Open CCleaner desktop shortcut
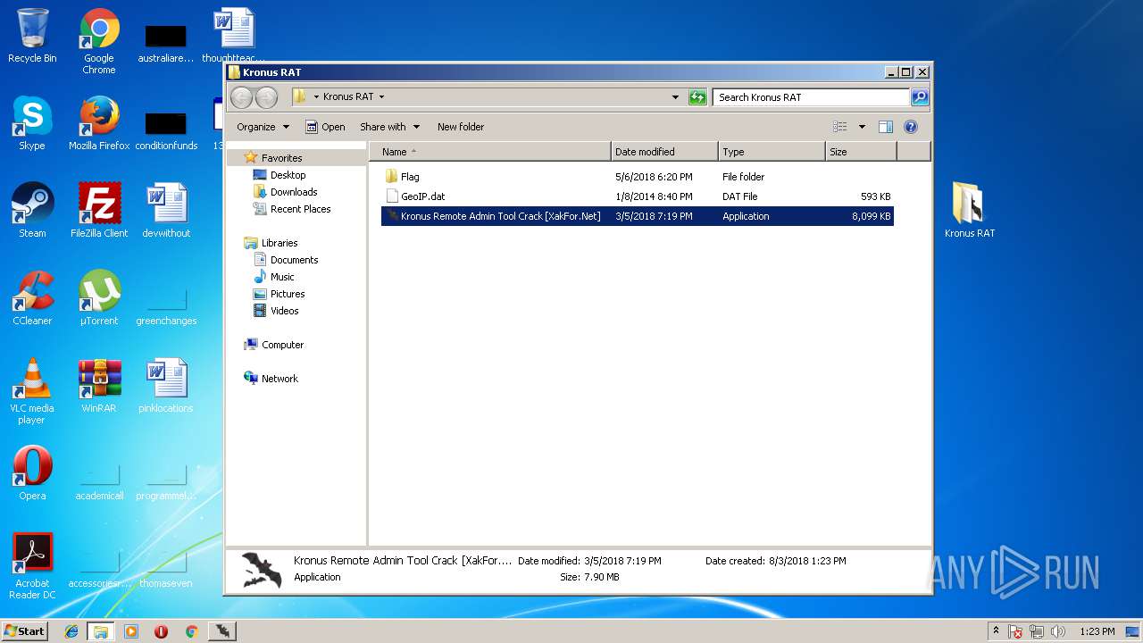Image resolution: width=1143 pixels, height=643 pixels. (x=32, y=298)
